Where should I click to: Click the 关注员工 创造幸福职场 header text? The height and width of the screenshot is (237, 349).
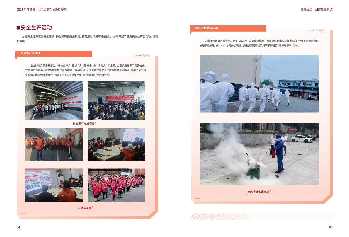pos(316,10)
